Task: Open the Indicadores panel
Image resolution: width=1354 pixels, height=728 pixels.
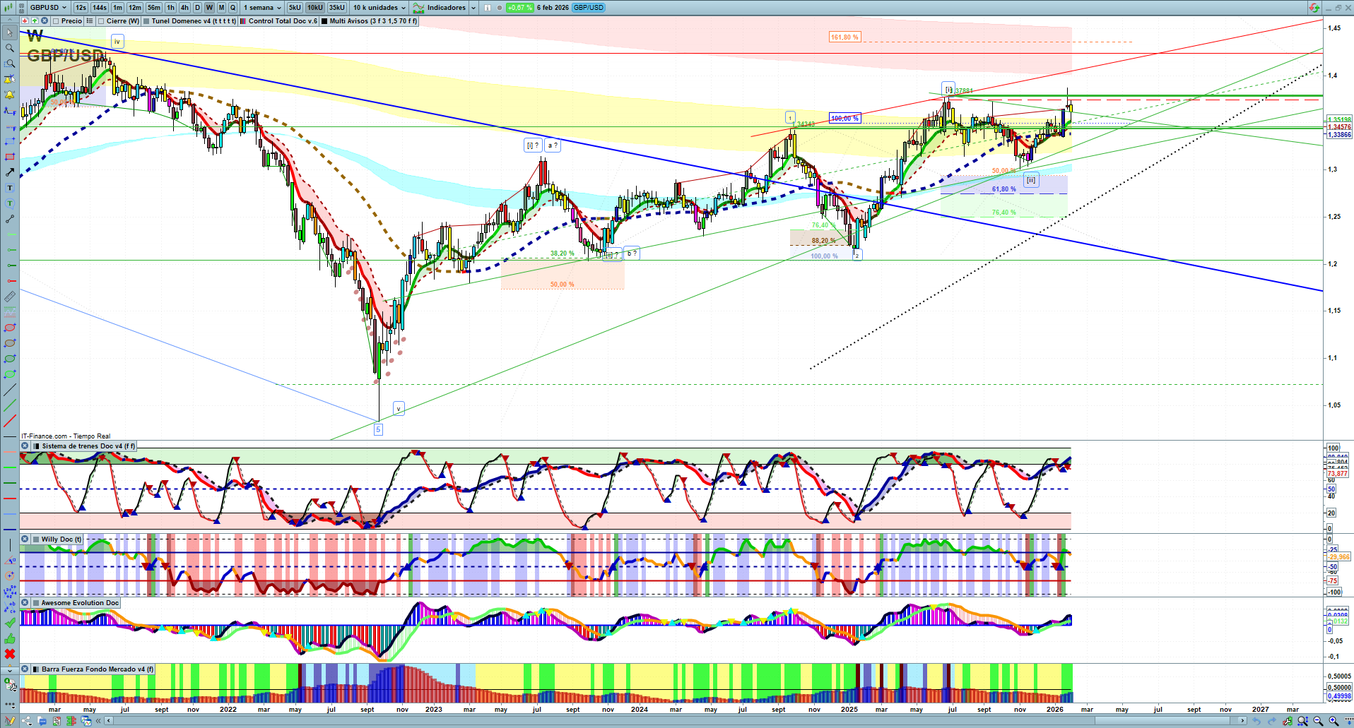Action: (440, 8)
